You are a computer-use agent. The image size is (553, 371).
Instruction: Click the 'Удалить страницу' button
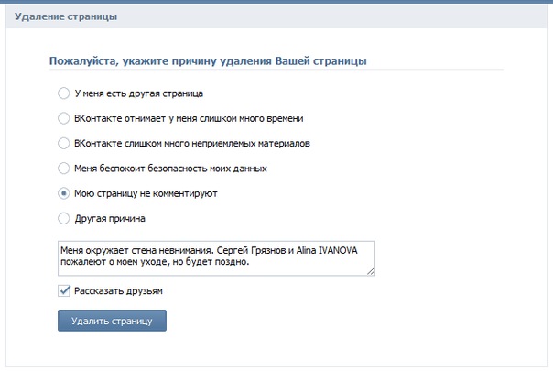pos(112,321)
